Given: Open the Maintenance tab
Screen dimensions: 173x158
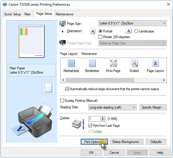Looking at the screenshot, I should [x=64, y=14].
